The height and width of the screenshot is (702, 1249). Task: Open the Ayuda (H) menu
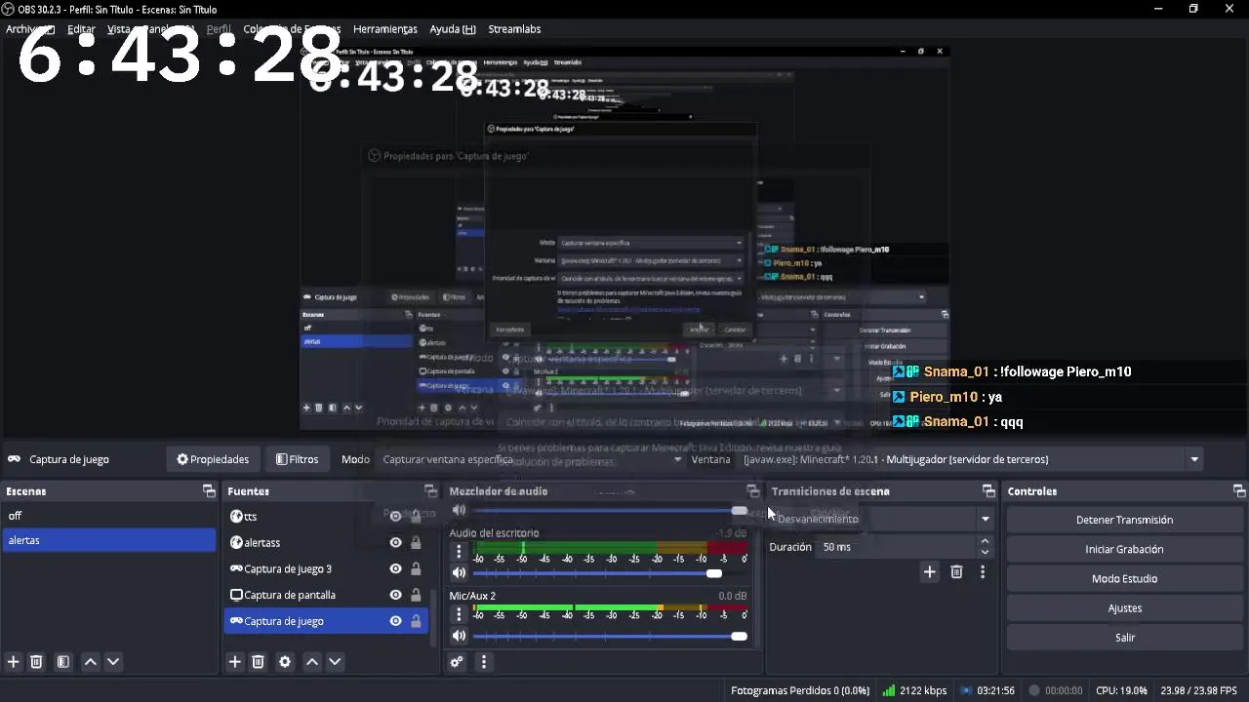pyautogui.click(x=453, y=29)
